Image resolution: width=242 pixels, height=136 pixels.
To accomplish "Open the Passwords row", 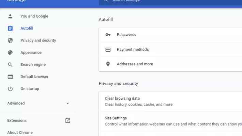I will 170,35.
